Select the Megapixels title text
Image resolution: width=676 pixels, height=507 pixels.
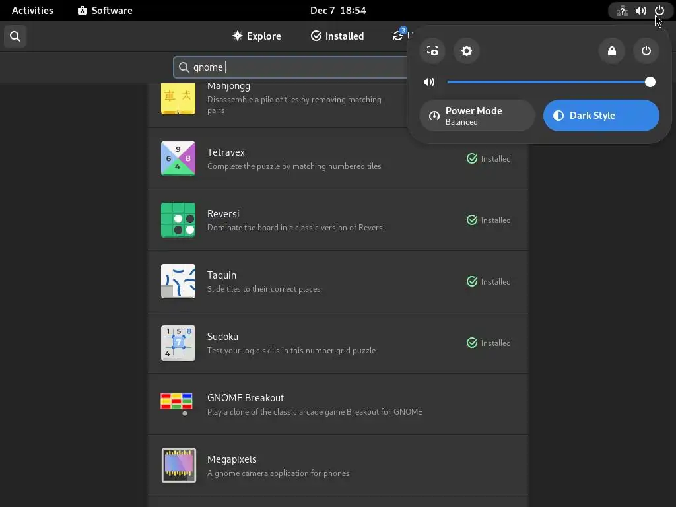coord(232,459)
